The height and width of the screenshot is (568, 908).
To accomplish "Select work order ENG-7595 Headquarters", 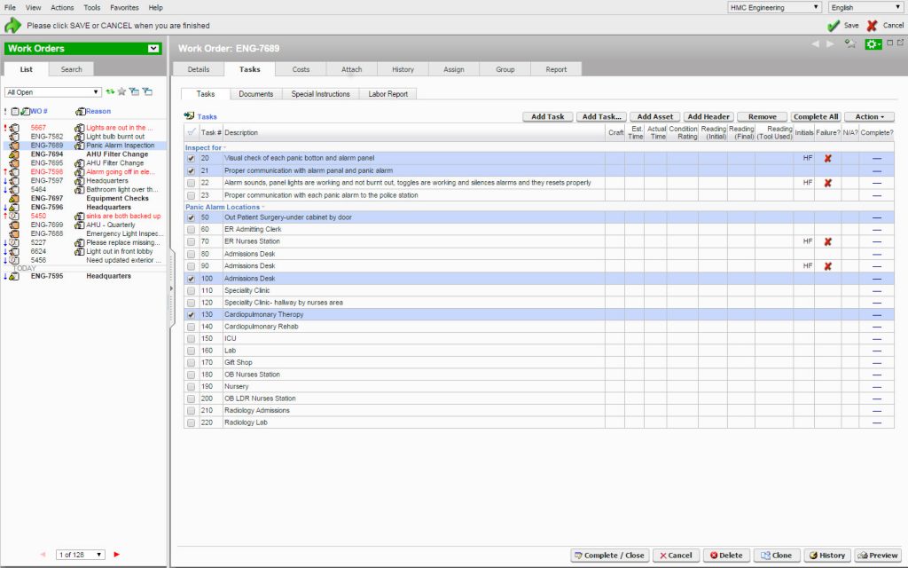I will [84, 277].
